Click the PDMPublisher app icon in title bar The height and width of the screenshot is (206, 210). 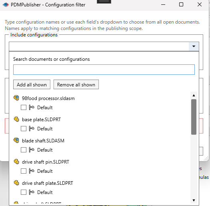click(x=6, y=5)
